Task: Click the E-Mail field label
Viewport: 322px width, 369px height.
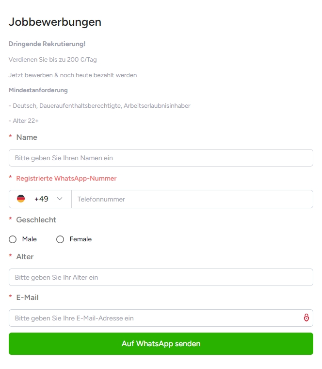Action: 27,298
